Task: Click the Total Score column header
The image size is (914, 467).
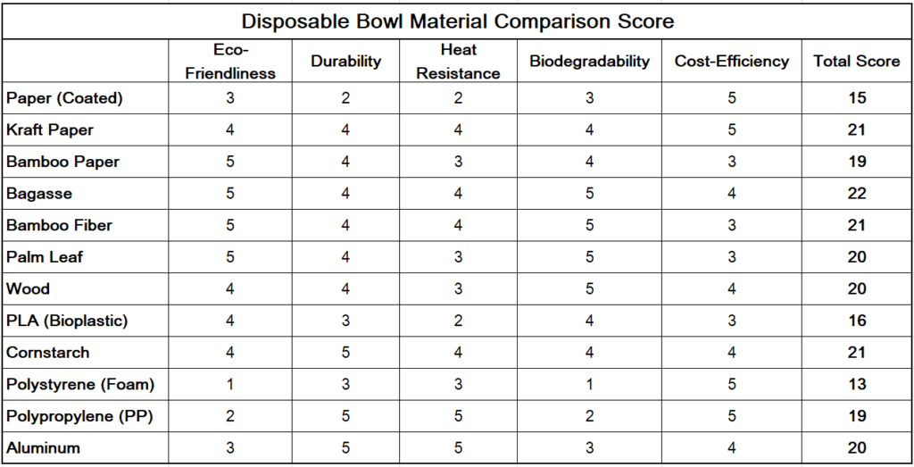Action: [857, 62]
